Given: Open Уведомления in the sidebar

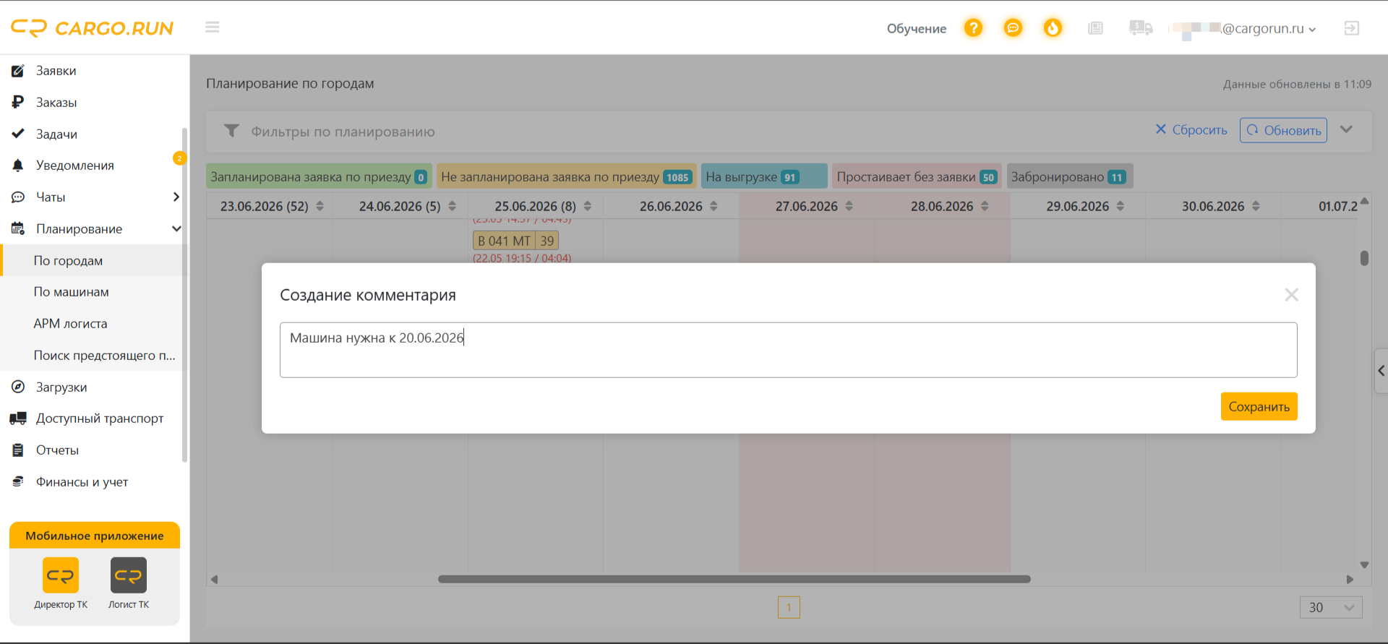Looking at the screenshot, I should pyautogui.click(x=75, y=166).
